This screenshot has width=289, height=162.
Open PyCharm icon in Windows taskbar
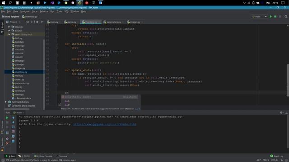79,3
